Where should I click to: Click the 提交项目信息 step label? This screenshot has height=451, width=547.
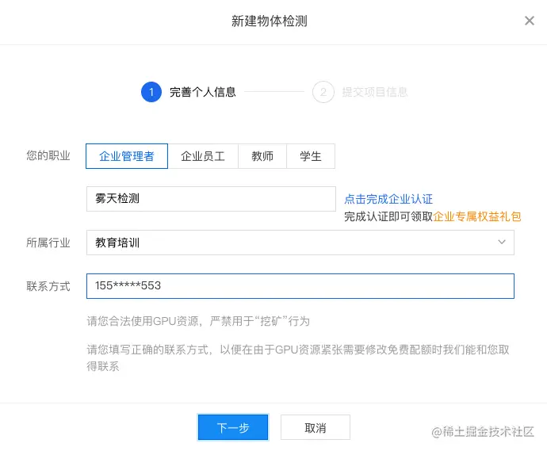(x=375, y=92)
